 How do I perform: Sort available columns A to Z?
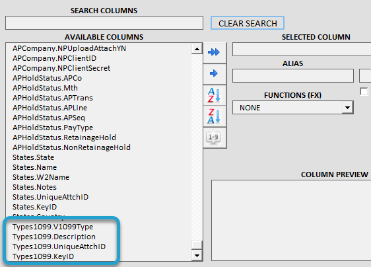(x=215, y=95)
